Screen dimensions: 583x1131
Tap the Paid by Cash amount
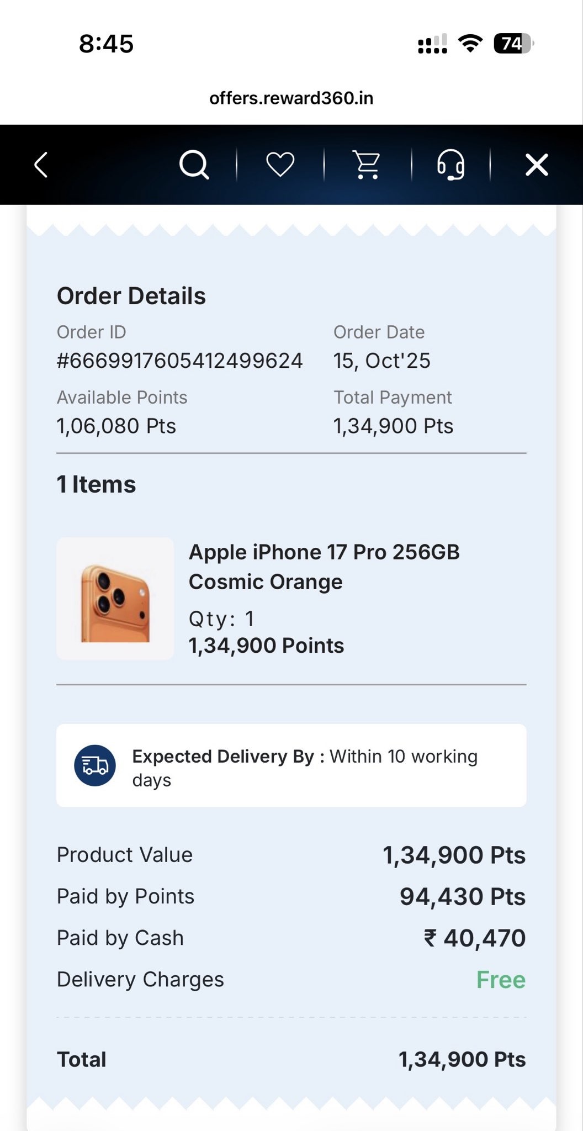(475, 938)
